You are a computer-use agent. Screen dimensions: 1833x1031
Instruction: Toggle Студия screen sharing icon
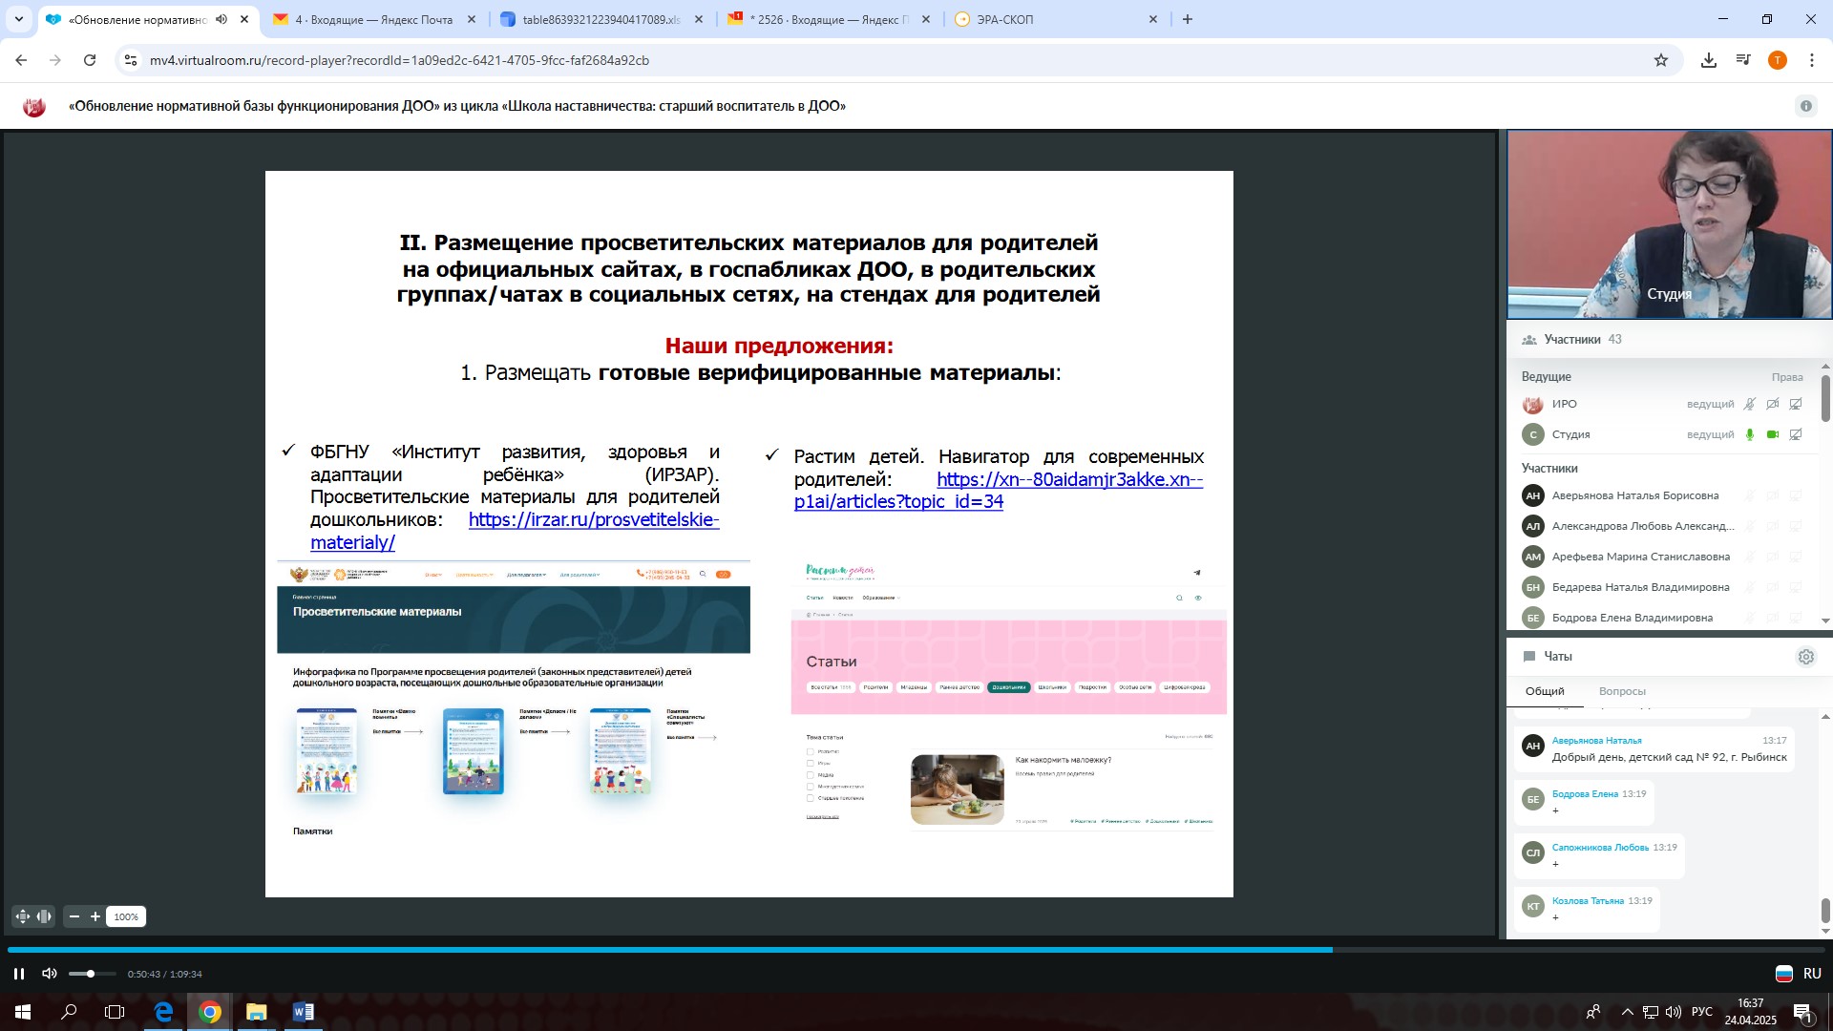1796,434
